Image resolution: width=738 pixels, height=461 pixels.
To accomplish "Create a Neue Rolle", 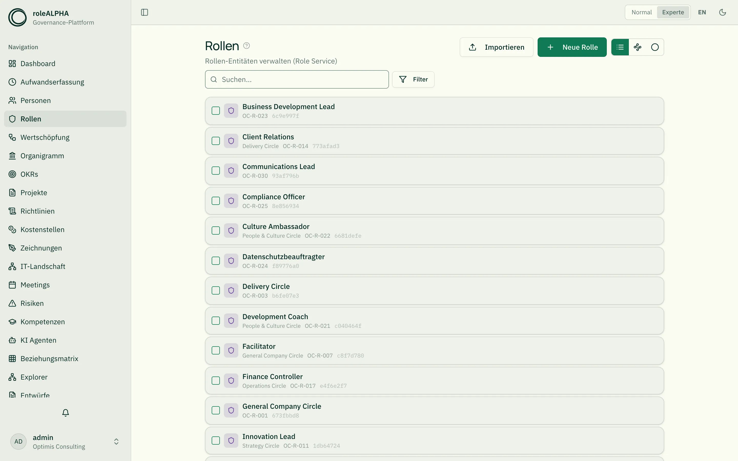I will [x=572, y=47].
